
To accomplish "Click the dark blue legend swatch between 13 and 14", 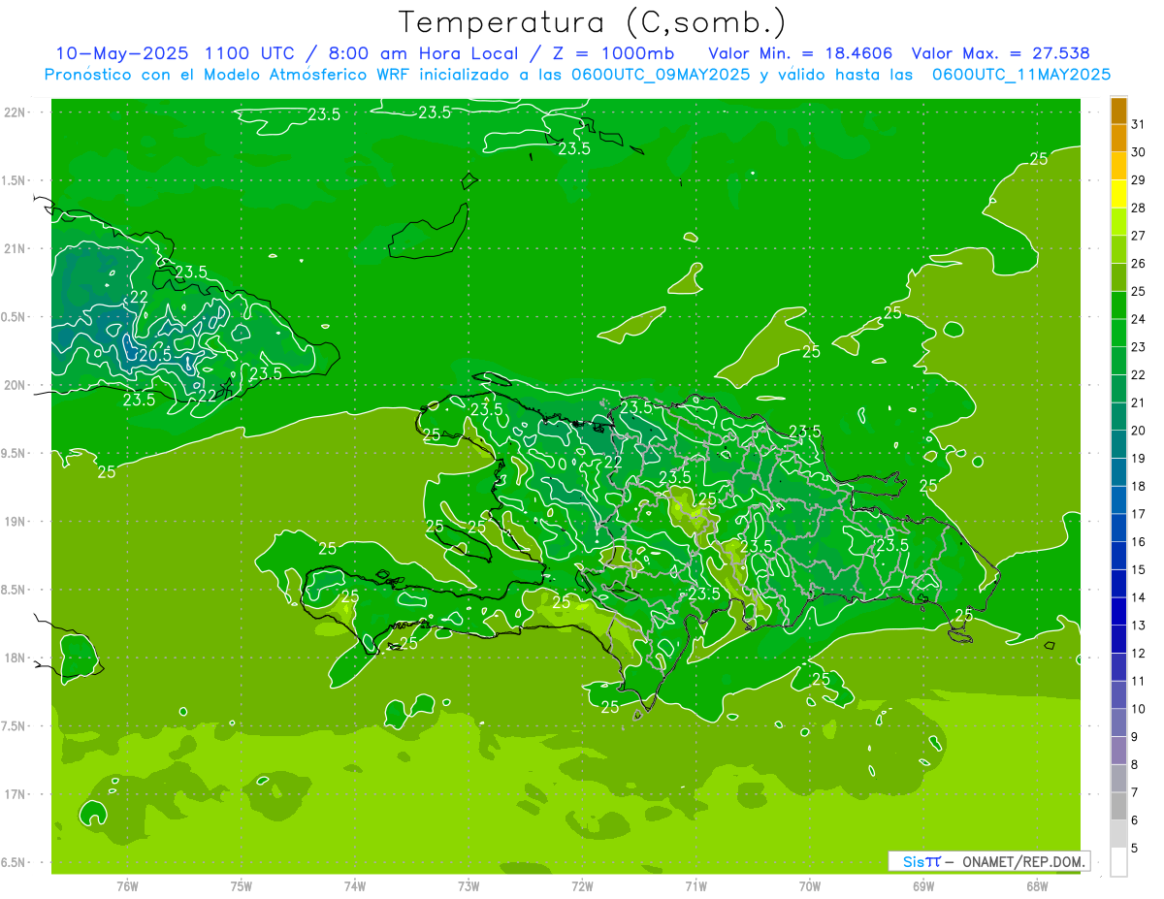I will click(1118, 612).
